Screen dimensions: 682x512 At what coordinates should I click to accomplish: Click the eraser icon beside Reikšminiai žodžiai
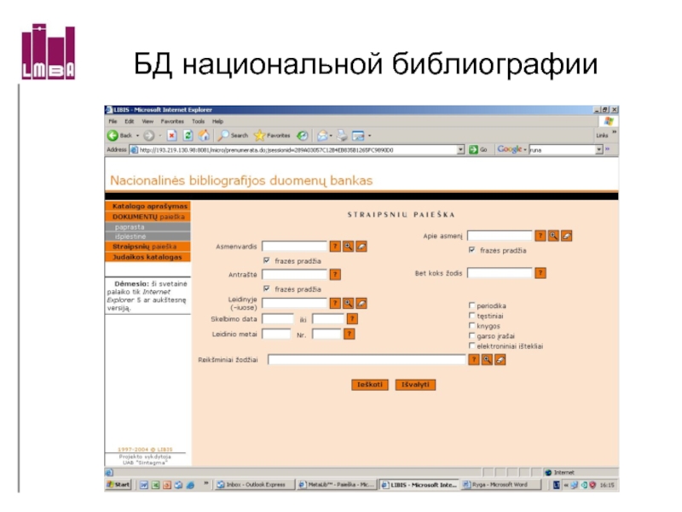click(500, 360)
